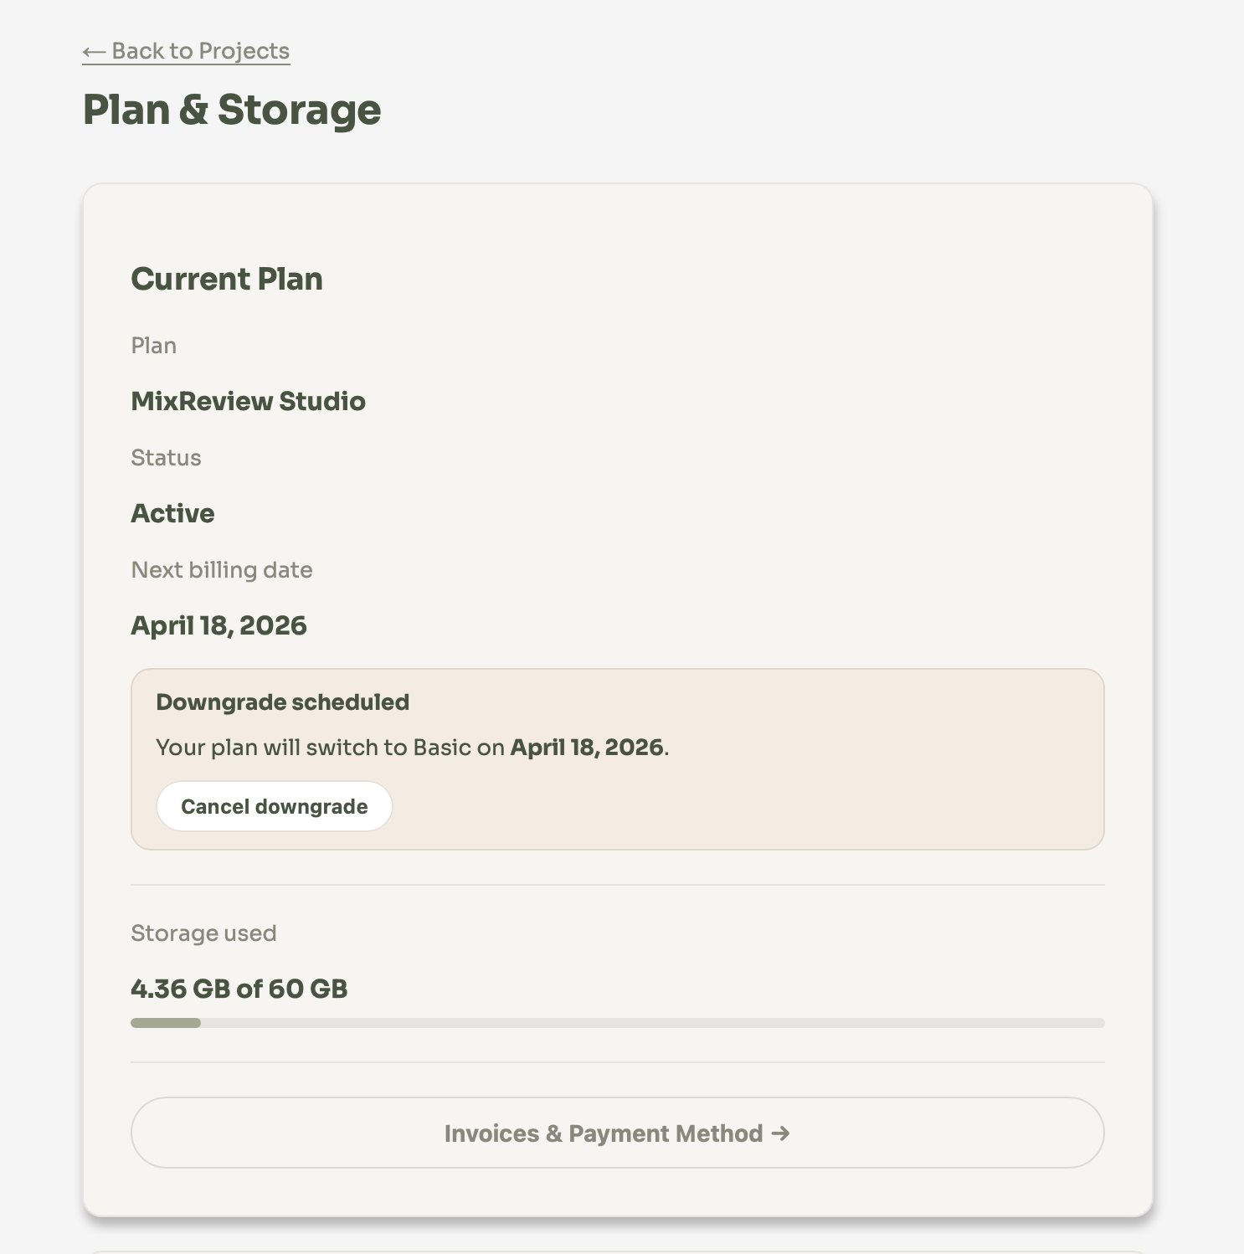
Task: Click the Next billing date label
Action: click(x=222, y=569)
